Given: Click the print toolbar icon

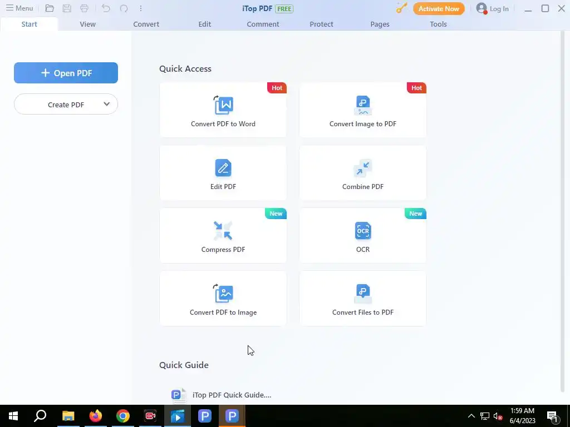Looking at the screenshot, I should (85, 8).
